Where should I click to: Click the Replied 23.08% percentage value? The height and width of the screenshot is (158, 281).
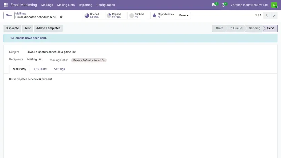pos(116,17)
